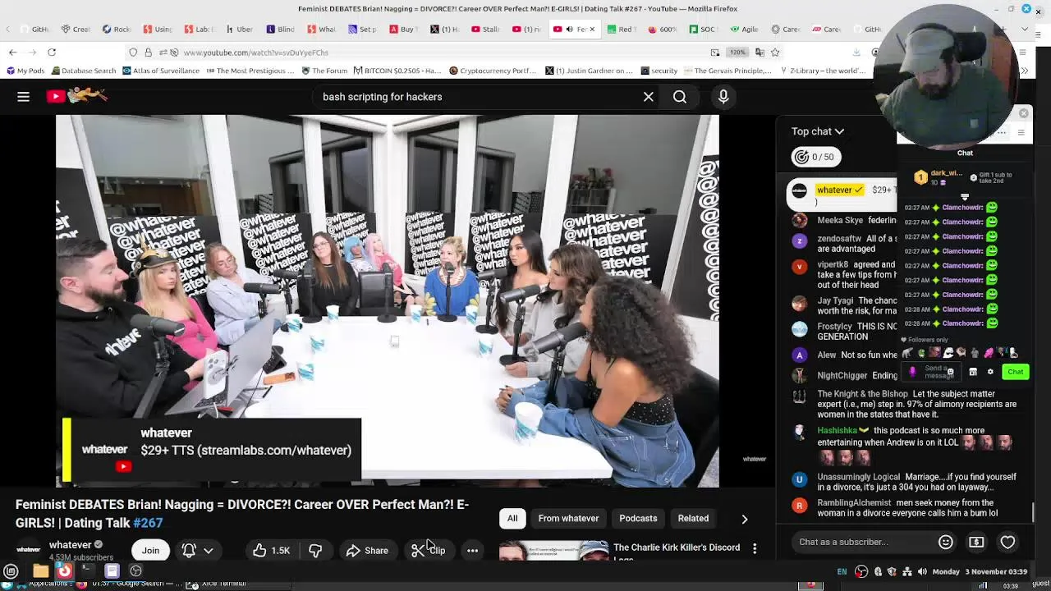Viewport: 1051px width, 591px height.
Task: Open the Atlas of Surveillance bookmark
Action: coord(161,71)
